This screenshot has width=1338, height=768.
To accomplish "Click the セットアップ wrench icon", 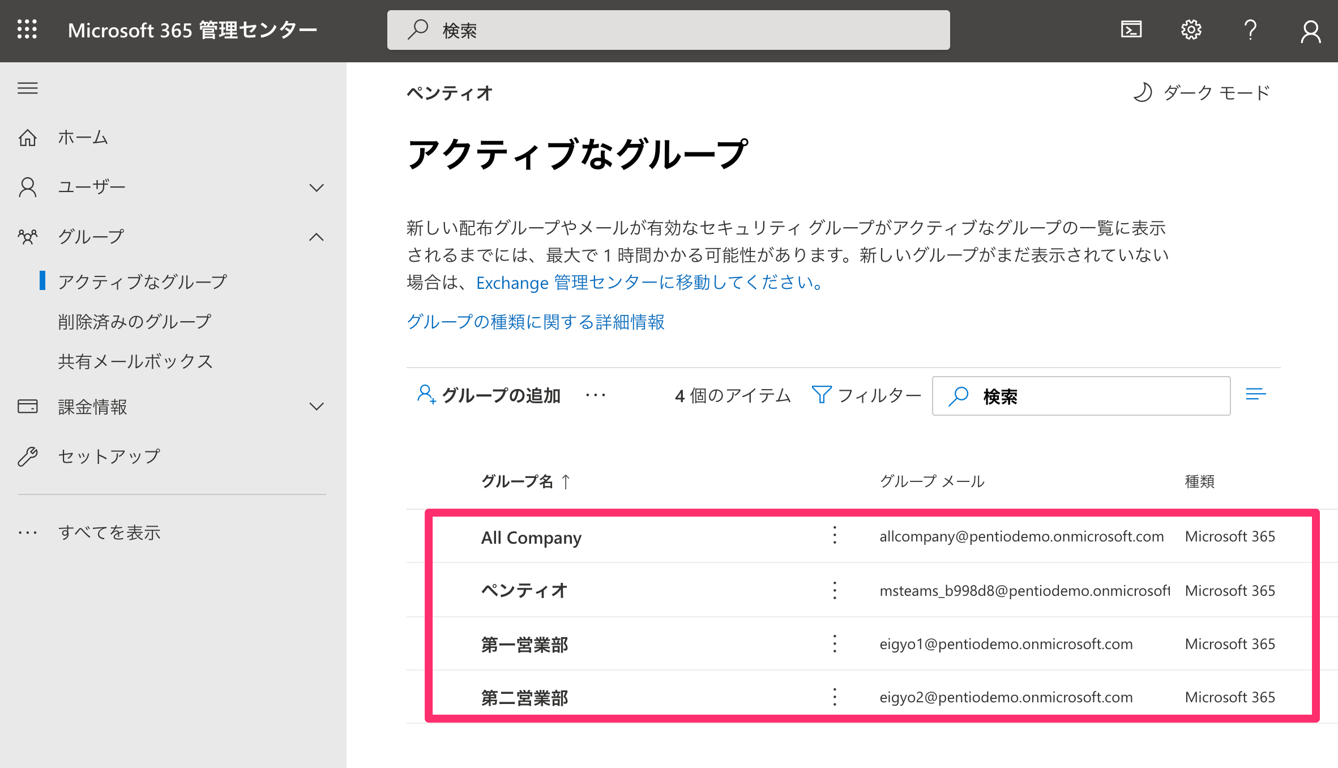I will click(28, 456).
